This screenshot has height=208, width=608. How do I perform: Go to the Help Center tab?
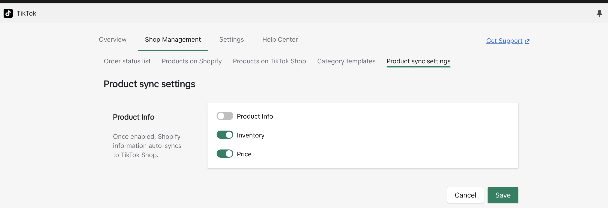280,40
